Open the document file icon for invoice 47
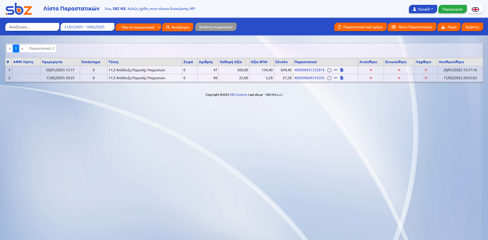Viewport: 488px width, 240px height. click(342, 70)
